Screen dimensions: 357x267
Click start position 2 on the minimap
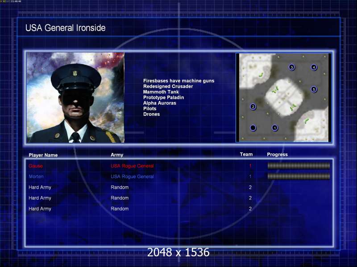[253, 107]
